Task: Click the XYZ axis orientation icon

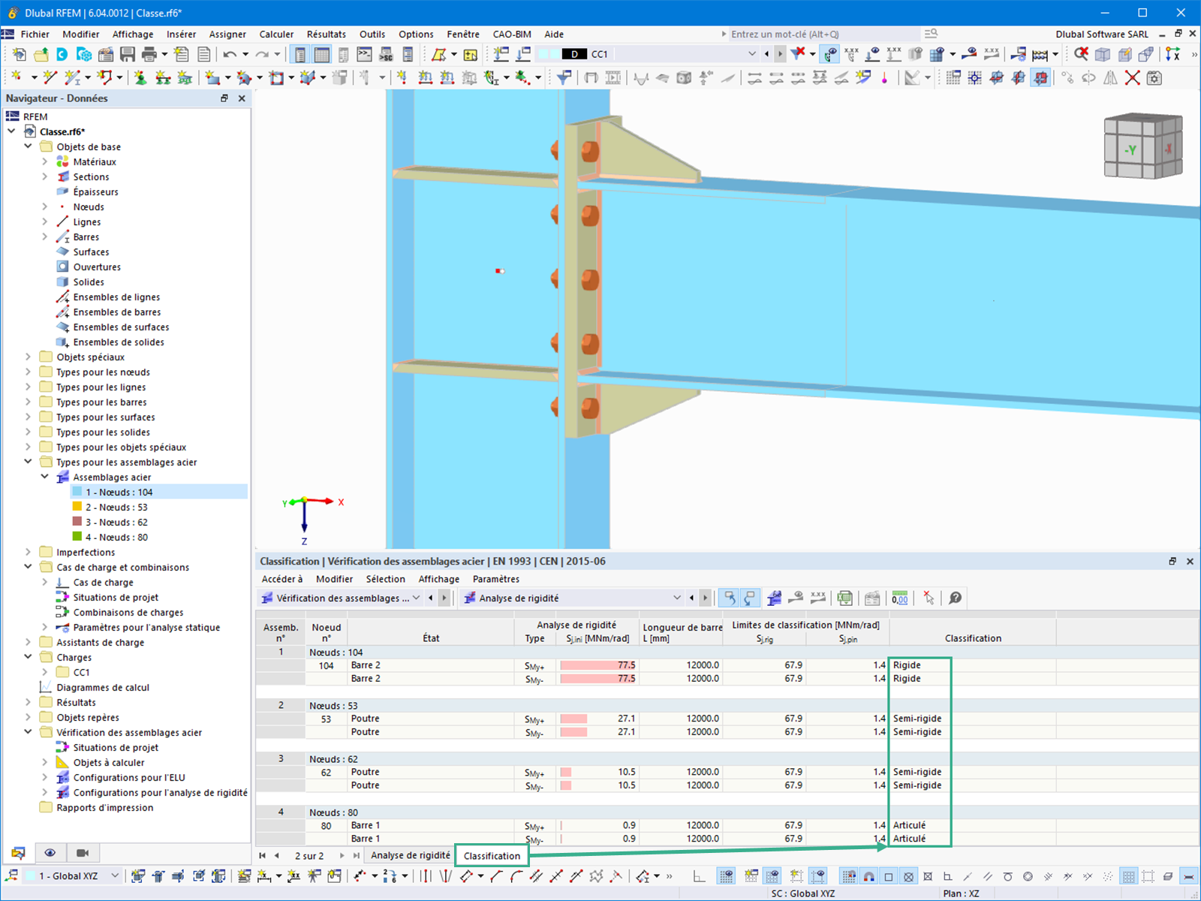Action: point(1172,54)
